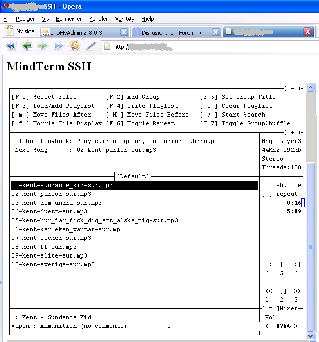Close the active blurred-title tab
Screen dimensions: 319x342
point(308,32)
